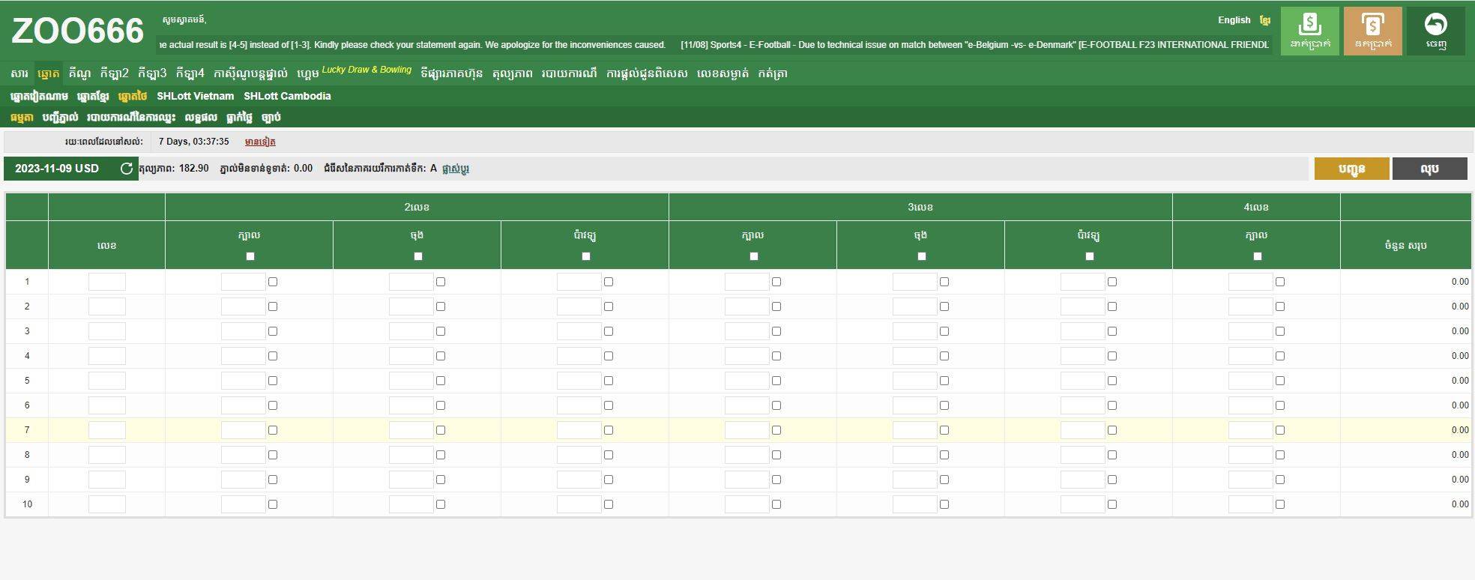The width and height of the screenshot is (1475, 580).
Task: Tick row 2 checkbox under 4លេខ ក្បាល
Action: 1280,306
